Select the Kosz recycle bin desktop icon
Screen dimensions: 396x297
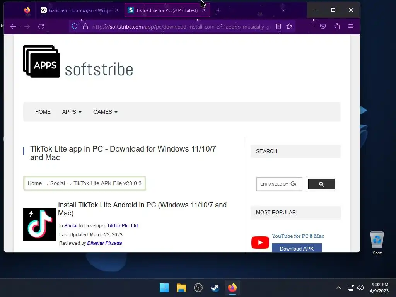click(x=377, y=243)
